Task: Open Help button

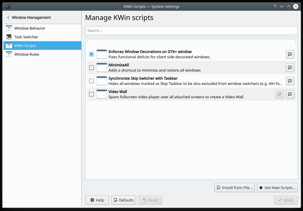Action: point(97,200)
